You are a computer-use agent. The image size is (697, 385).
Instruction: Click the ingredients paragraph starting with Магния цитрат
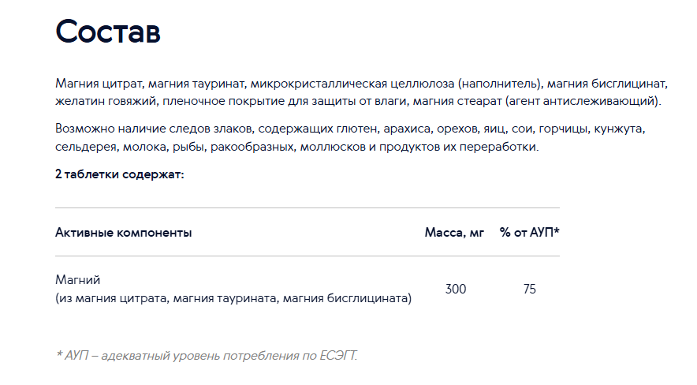click(361, 92)
